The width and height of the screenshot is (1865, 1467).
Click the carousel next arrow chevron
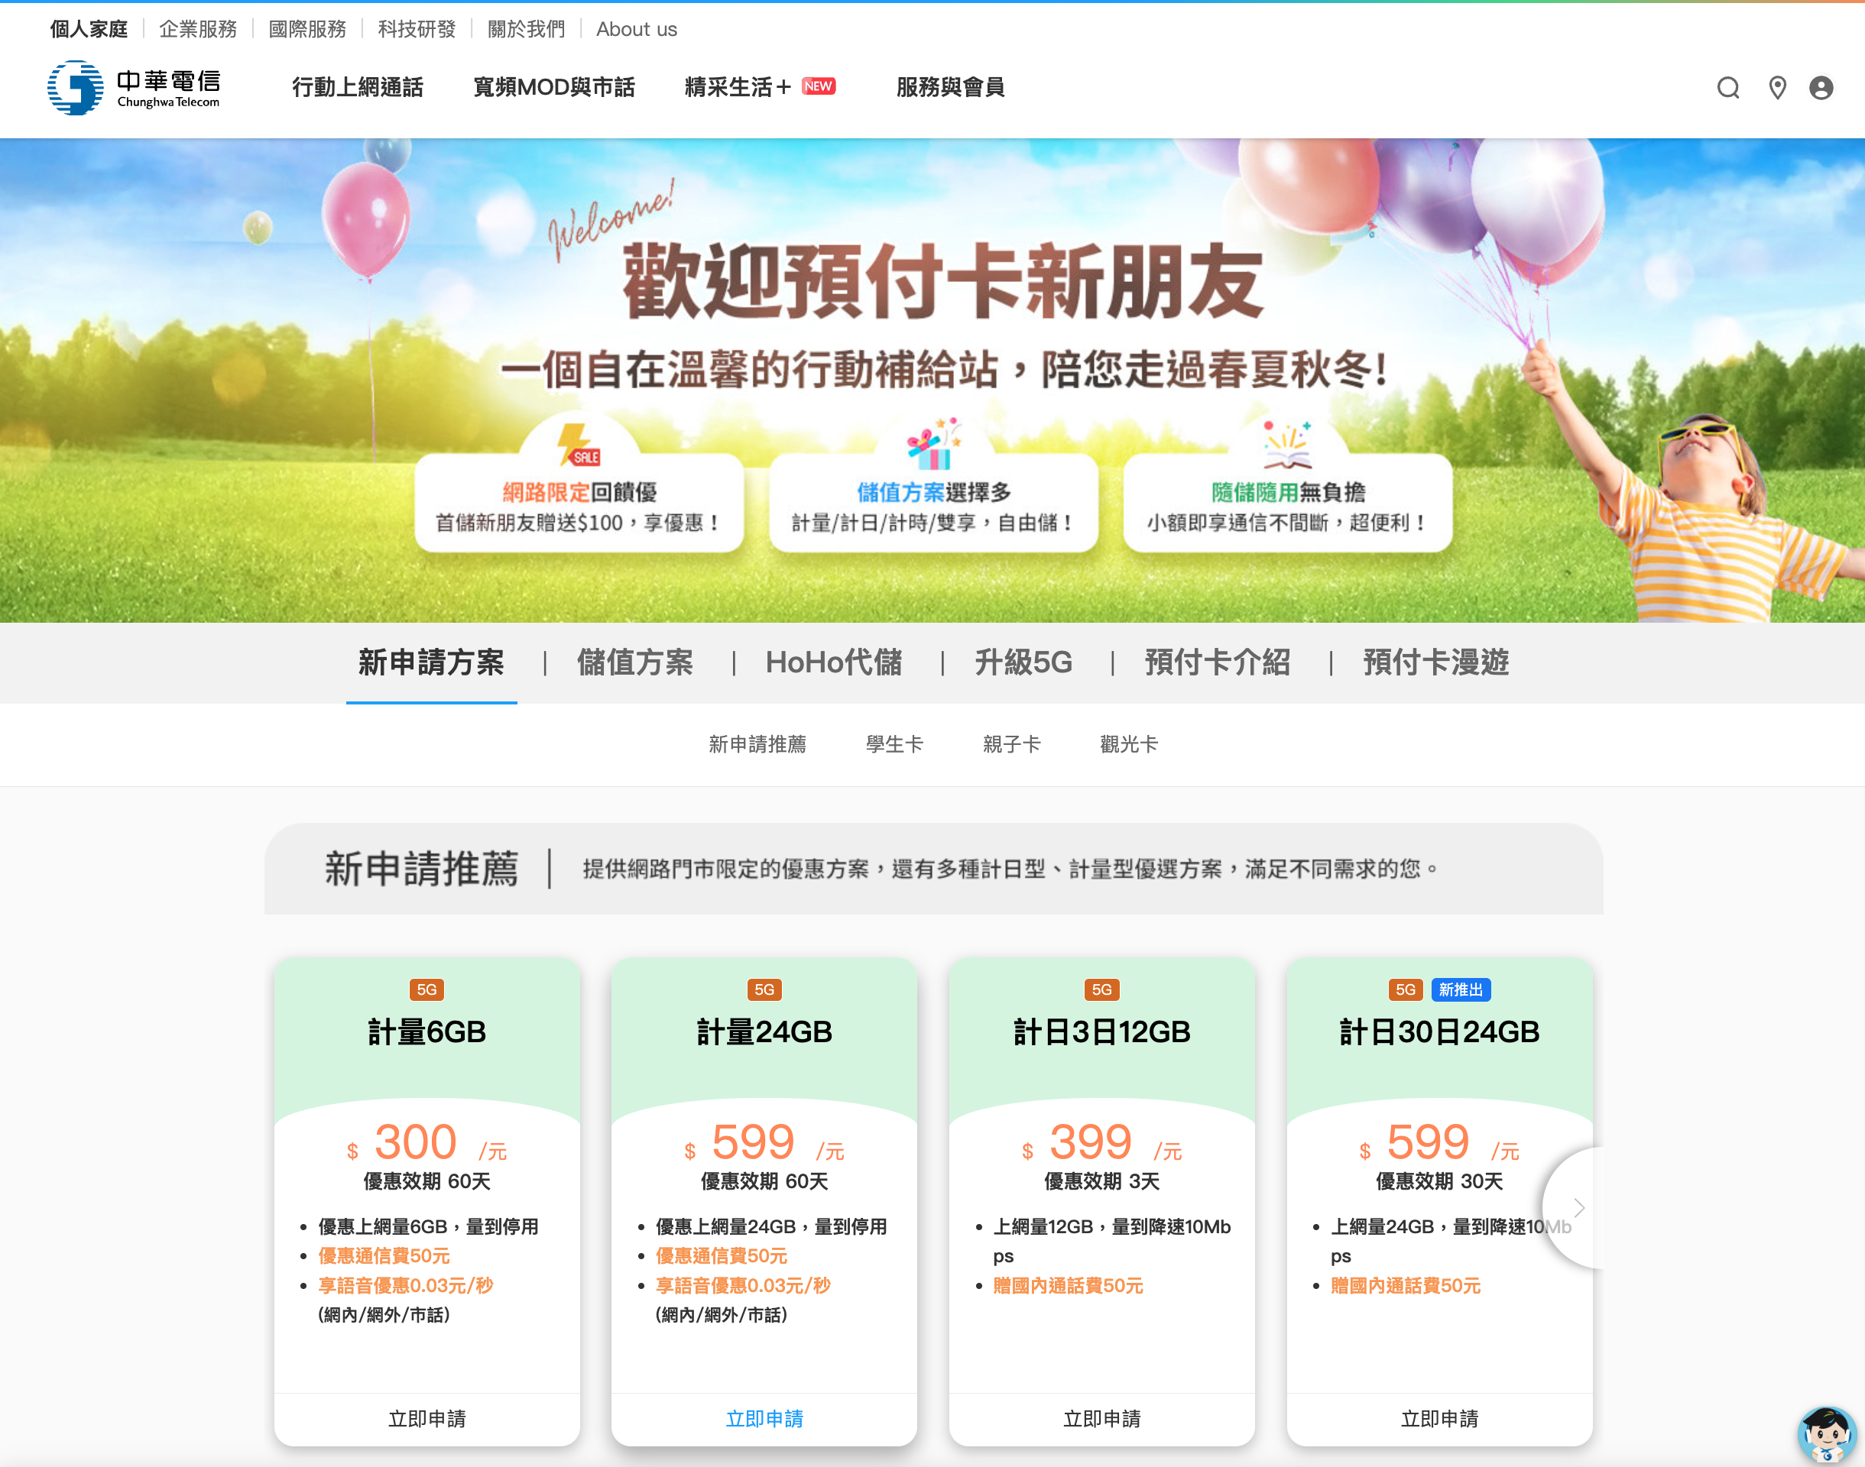click(x=1578, y=1206)
